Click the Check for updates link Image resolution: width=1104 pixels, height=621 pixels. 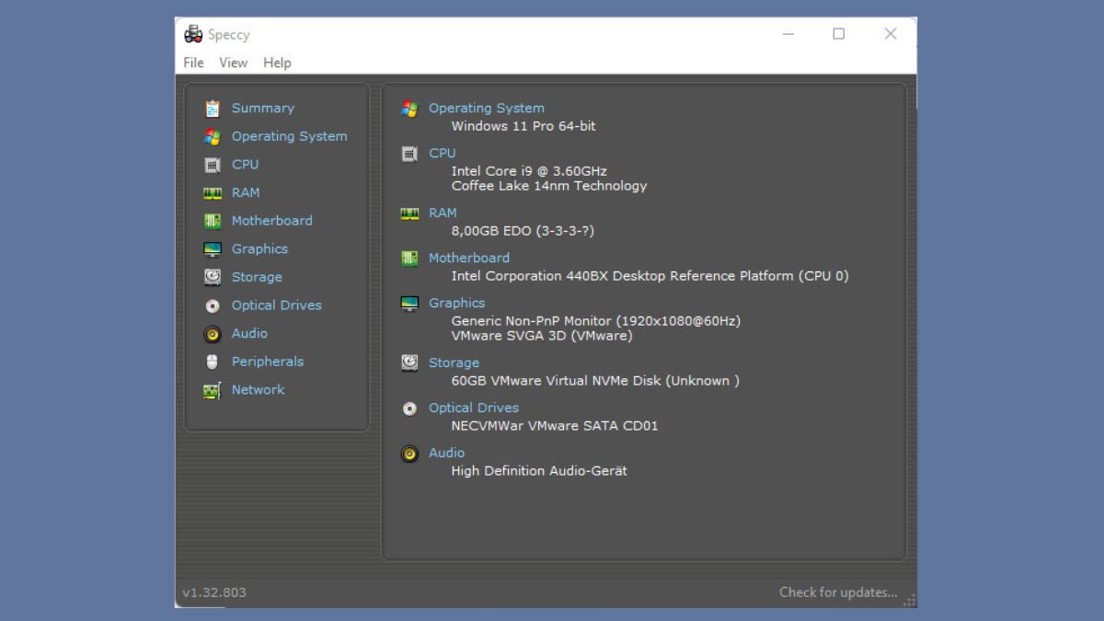pyautogui.click(x=838, y=592)
